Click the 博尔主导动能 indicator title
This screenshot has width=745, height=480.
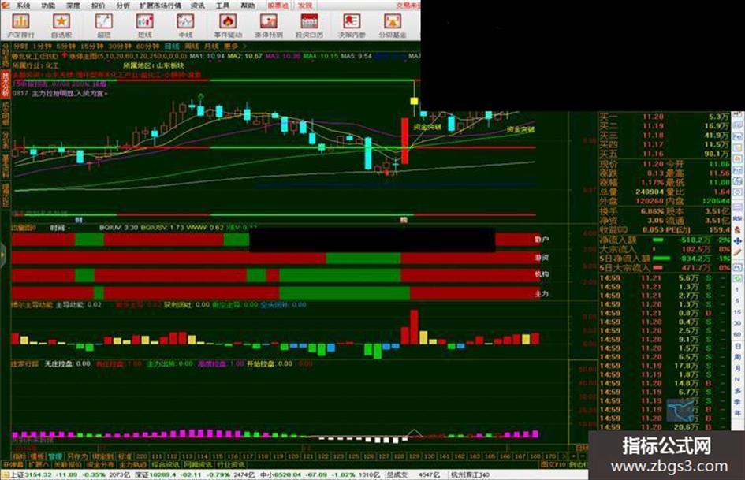point(32,305)
